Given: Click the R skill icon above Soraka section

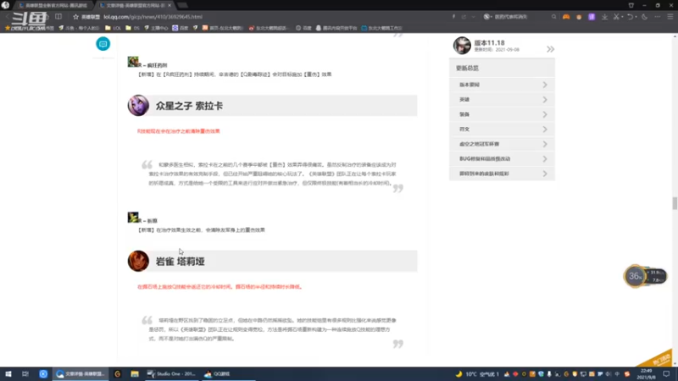Looking at the screenshot, I should click(133, 61).
